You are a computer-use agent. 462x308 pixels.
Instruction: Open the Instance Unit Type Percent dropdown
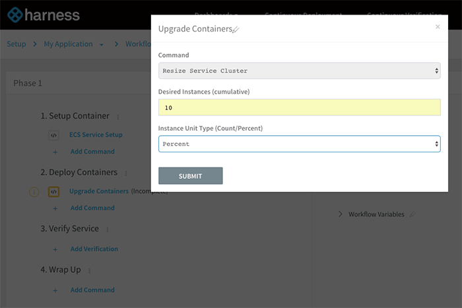point(300,144)
